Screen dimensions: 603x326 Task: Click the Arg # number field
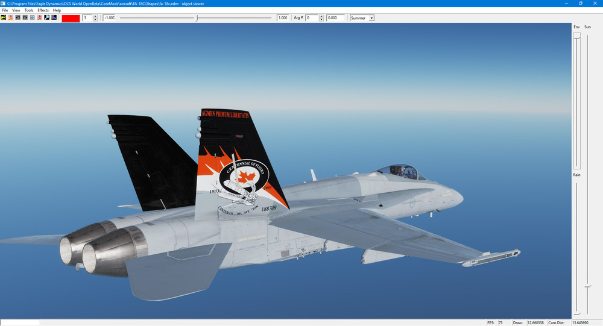pos(312,17)
